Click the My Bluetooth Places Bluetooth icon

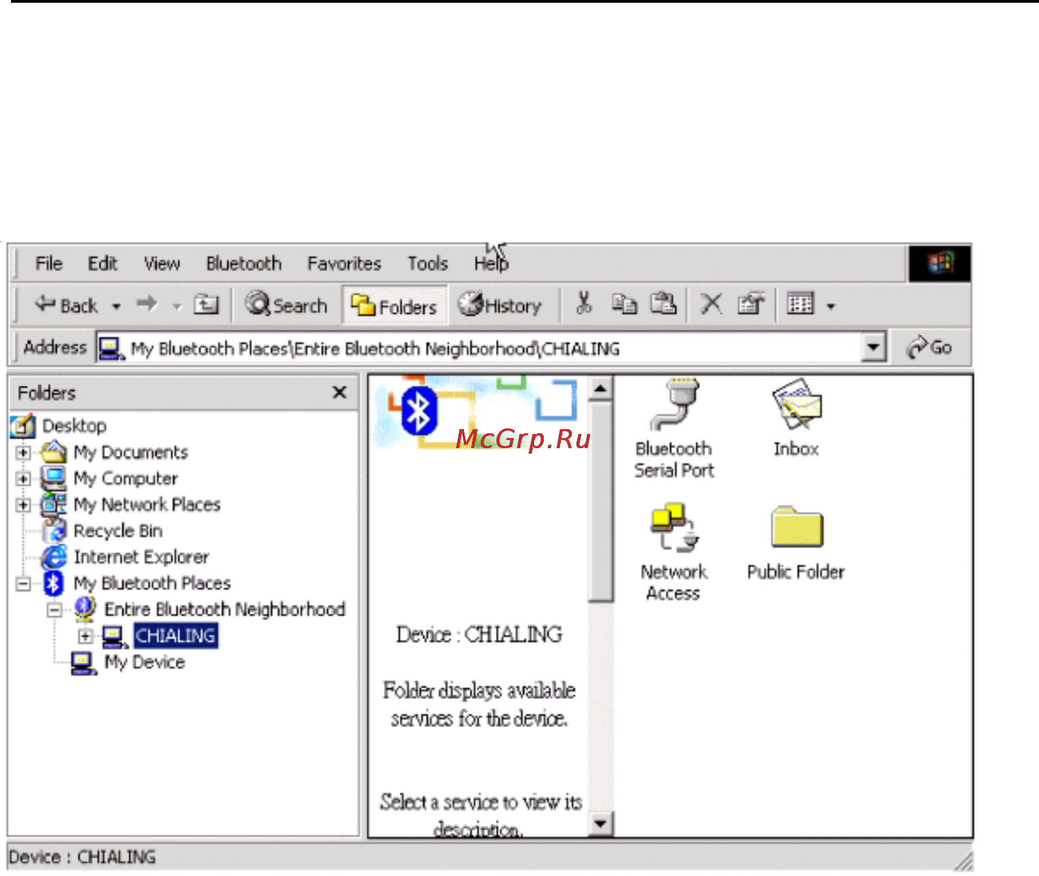(x=53, y=584)
